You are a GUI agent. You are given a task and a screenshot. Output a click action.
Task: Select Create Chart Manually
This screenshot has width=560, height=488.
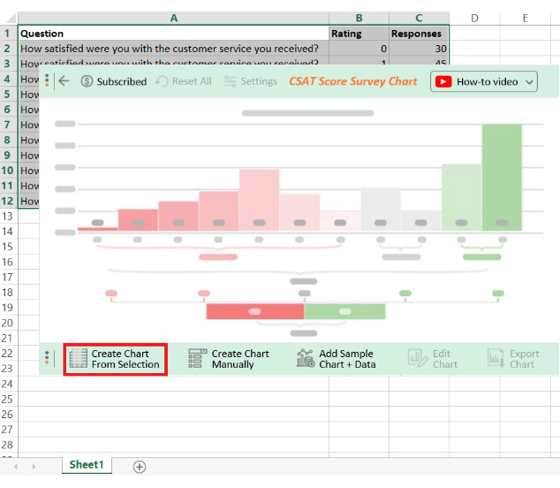point(229,359)
